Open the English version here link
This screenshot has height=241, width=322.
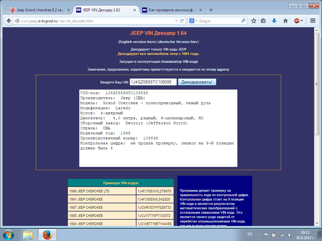[137, 42]
